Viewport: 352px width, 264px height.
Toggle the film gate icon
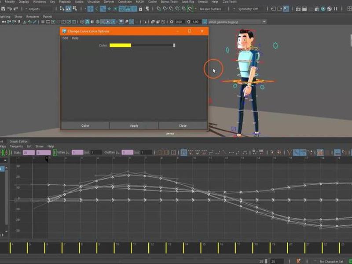coord(48,22)
